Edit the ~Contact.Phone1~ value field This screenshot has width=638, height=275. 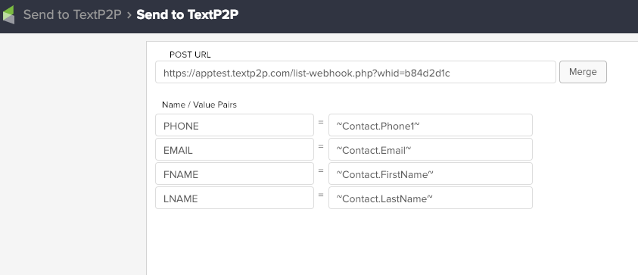click(431, 125)
